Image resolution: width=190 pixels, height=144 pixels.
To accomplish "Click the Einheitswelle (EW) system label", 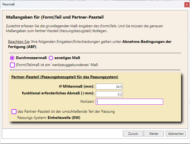I will [x=64, y=118].
